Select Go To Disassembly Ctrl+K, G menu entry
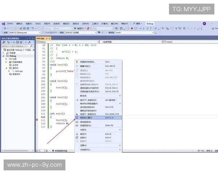Viewport: 218px width, 174px height. pos(98,118)
